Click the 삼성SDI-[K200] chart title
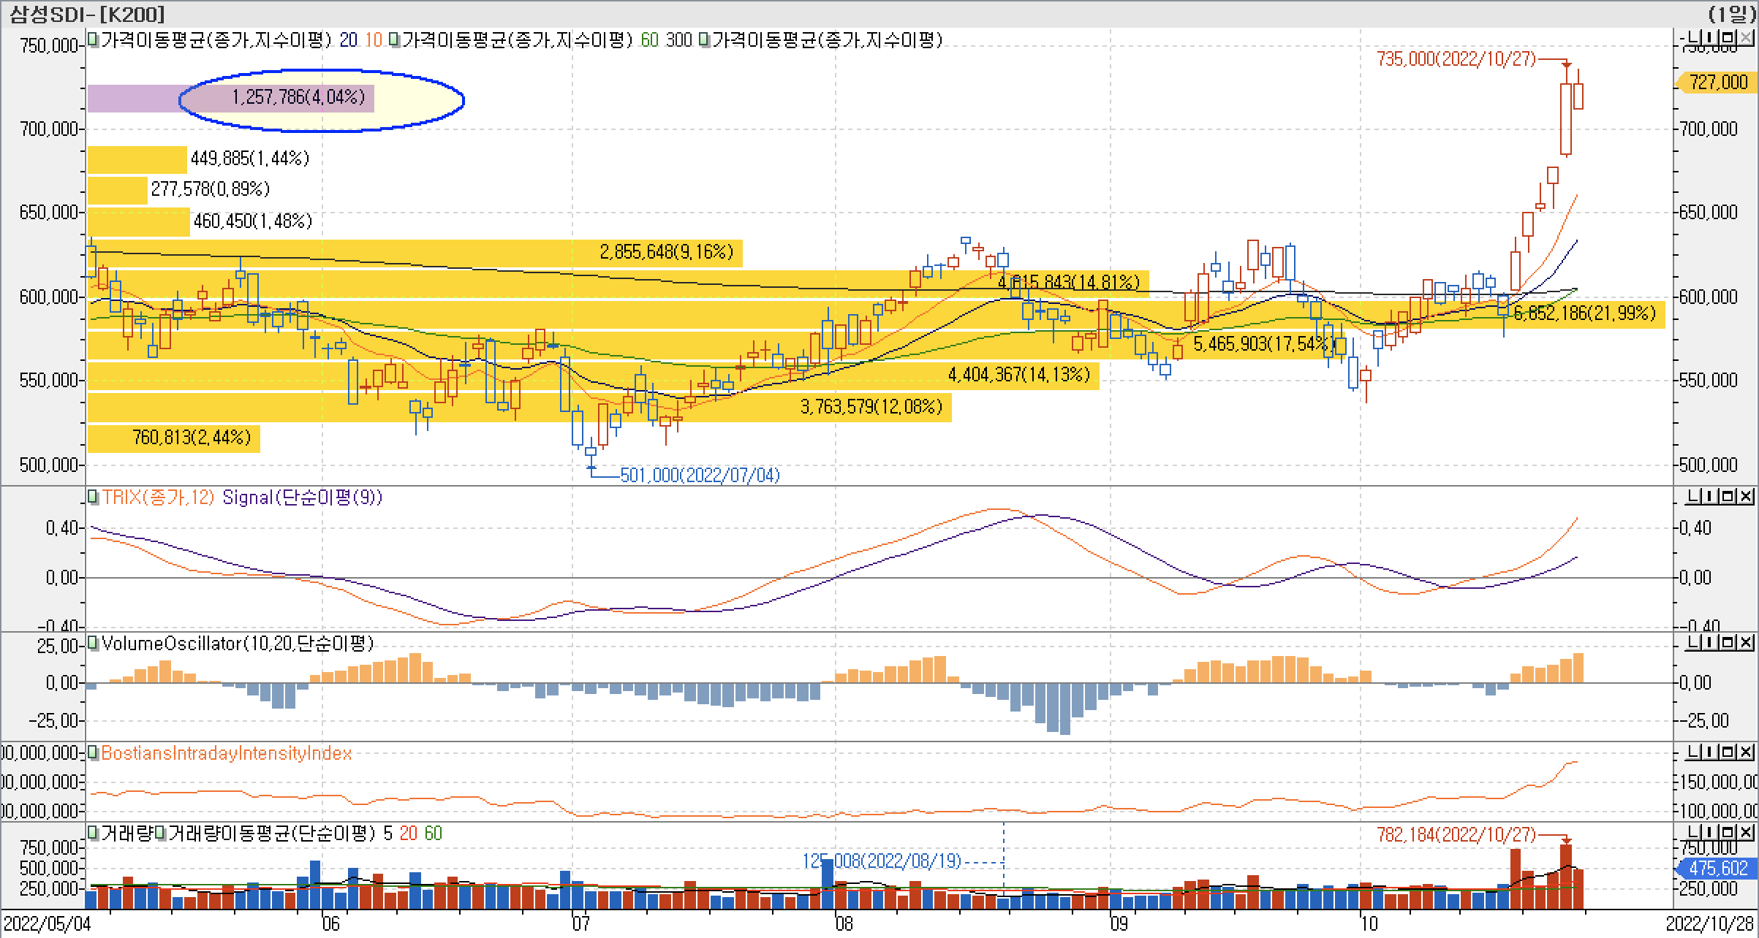The width and height of the screenshot is (1759, 938). tap(86, 14)
